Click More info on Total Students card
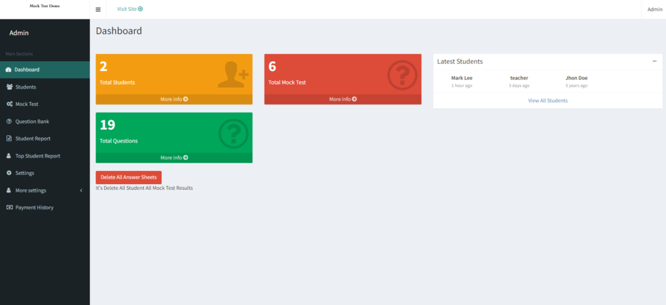This screenshot has height=305, width=666. click(174, 99)
